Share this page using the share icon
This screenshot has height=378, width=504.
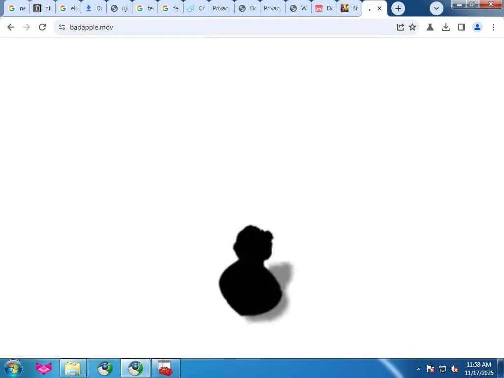point(400,28)
